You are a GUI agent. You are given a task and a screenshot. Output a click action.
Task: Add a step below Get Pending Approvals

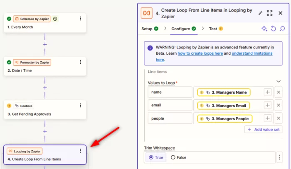45,131
